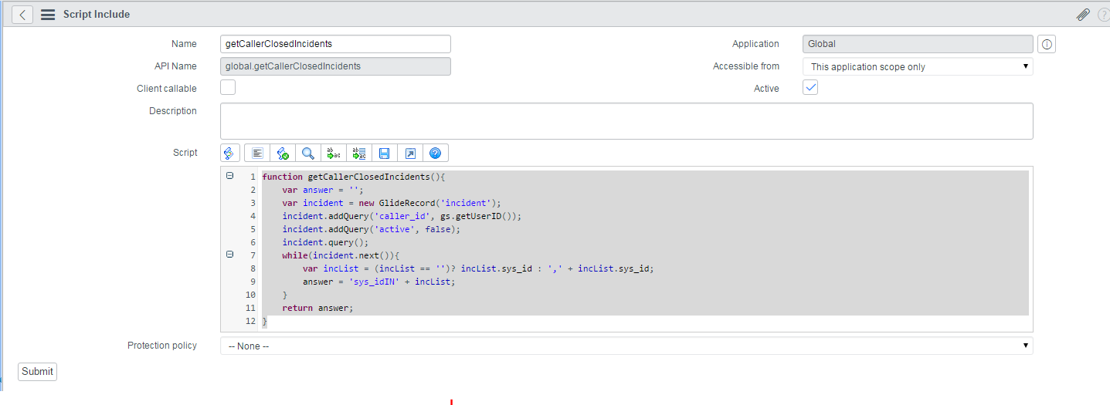The height and width of the screenshot is (405, 1110).
Task: Click line number 12 in gutter
Action: (x=250, y=321)
